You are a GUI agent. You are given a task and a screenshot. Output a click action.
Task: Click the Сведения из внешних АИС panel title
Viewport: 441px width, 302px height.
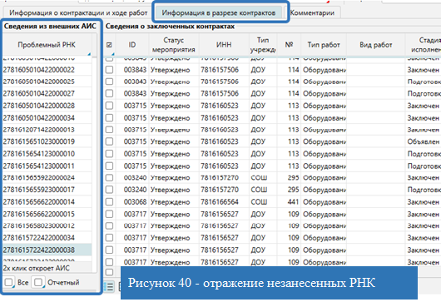pos(50,26)
